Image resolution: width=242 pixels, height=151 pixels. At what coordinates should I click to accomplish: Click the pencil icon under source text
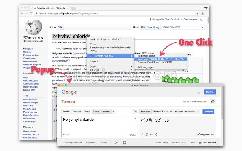(x=68, y=134)
